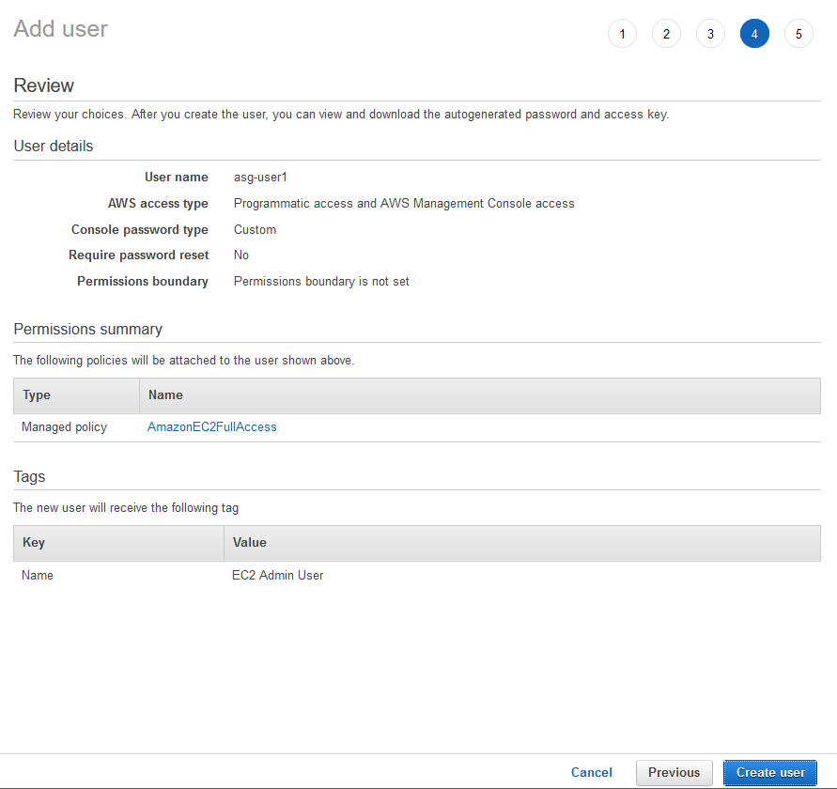Click Name header in permissions table
Screen dimensions: 837x789
click(165, 395)
